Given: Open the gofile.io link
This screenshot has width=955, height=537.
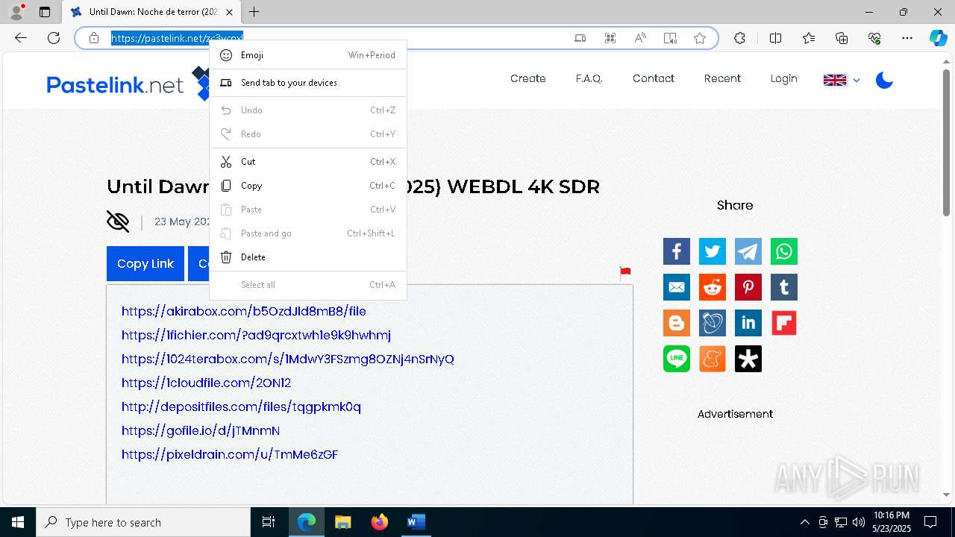Looking at the screenshot, I should (x=201, y=430).
